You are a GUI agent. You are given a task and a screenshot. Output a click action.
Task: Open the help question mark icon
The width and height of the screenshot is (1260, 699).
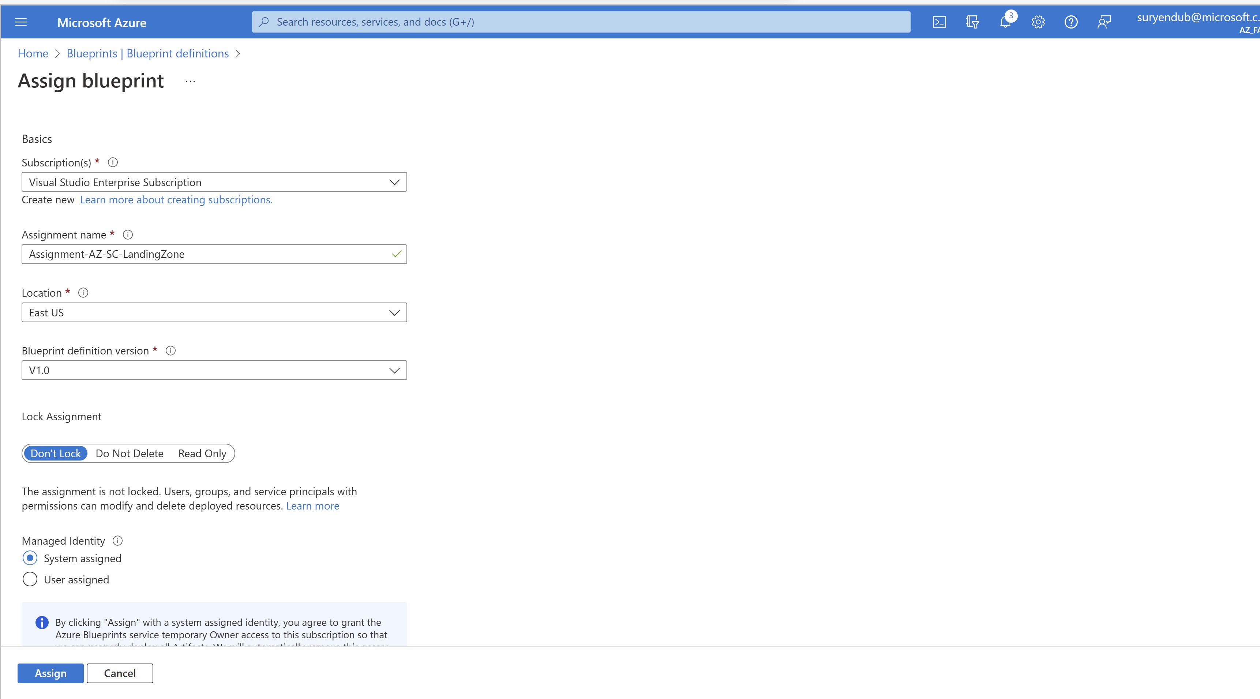pos(1071,22)
